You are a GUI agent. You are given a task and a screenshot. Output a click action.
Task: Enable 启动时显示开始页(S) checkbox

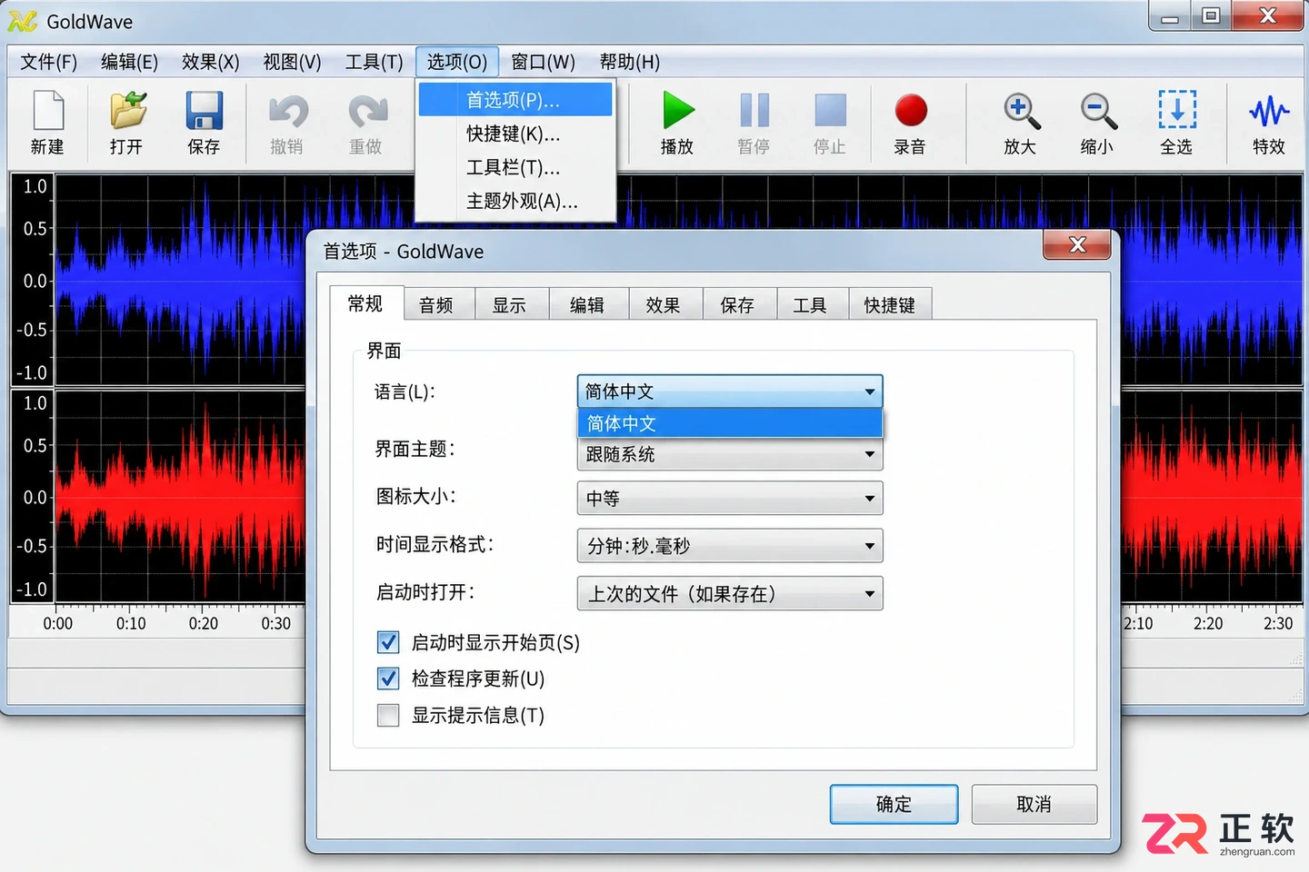tap(388, 642)
